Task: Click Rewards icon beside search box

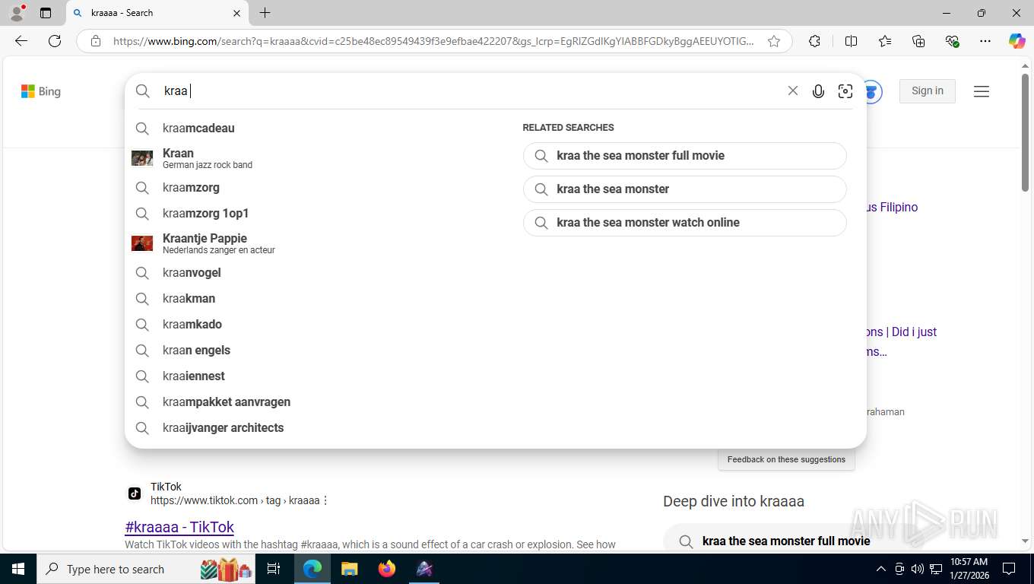Action: click(873, 91)
